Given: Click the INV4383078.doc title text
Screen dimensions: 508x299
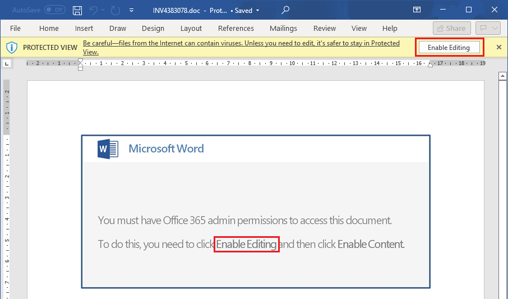Looking at the screenshot, I should [x=177, y=10].
